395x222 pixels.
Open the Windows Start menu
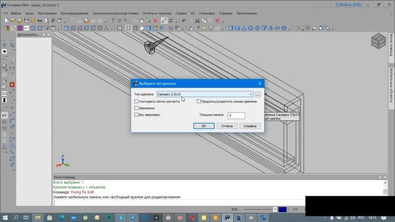click(5, 218)
